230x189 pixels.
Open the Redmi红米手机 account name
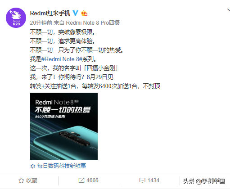(x=50, y=13)
